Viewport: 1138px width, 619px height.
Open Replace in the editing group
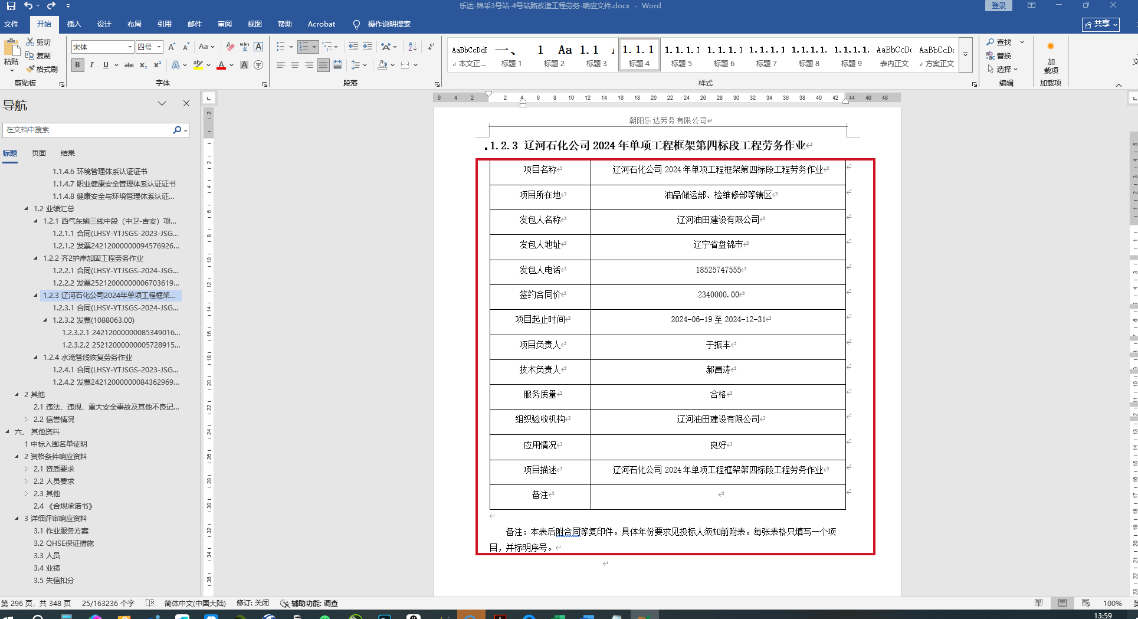[x=999, y=55]
